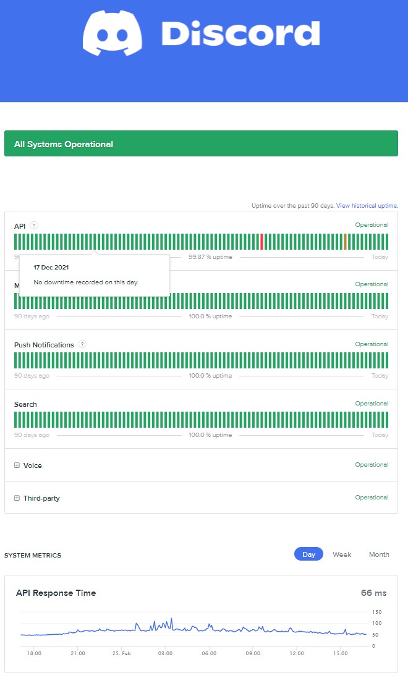
Task: Select the red outage bar in API uptime
Action: point(261,242)
